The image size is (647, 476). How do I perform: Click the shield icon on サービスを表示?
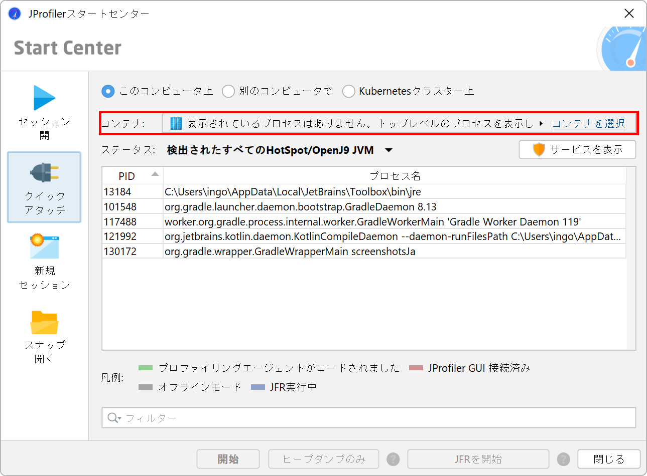coord(539,149)
